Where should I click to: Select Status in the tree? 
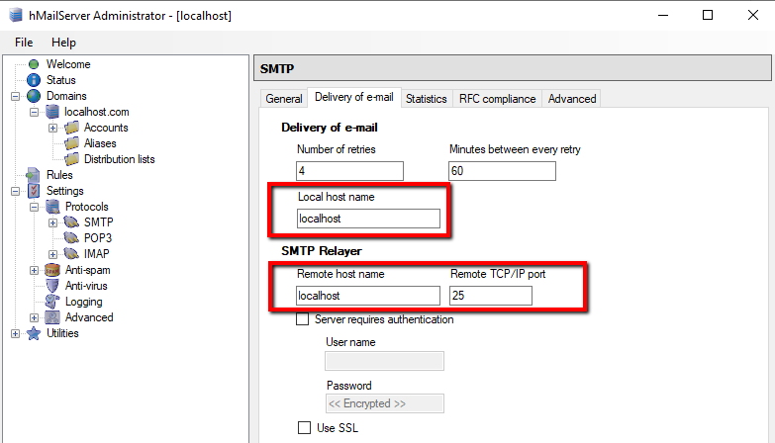tap(60, 80)
